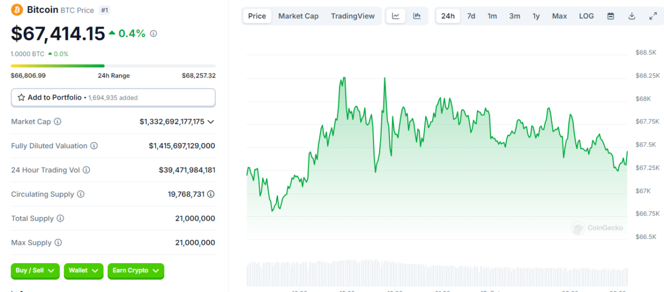Switch to line chart view icon

coord(396,16)
